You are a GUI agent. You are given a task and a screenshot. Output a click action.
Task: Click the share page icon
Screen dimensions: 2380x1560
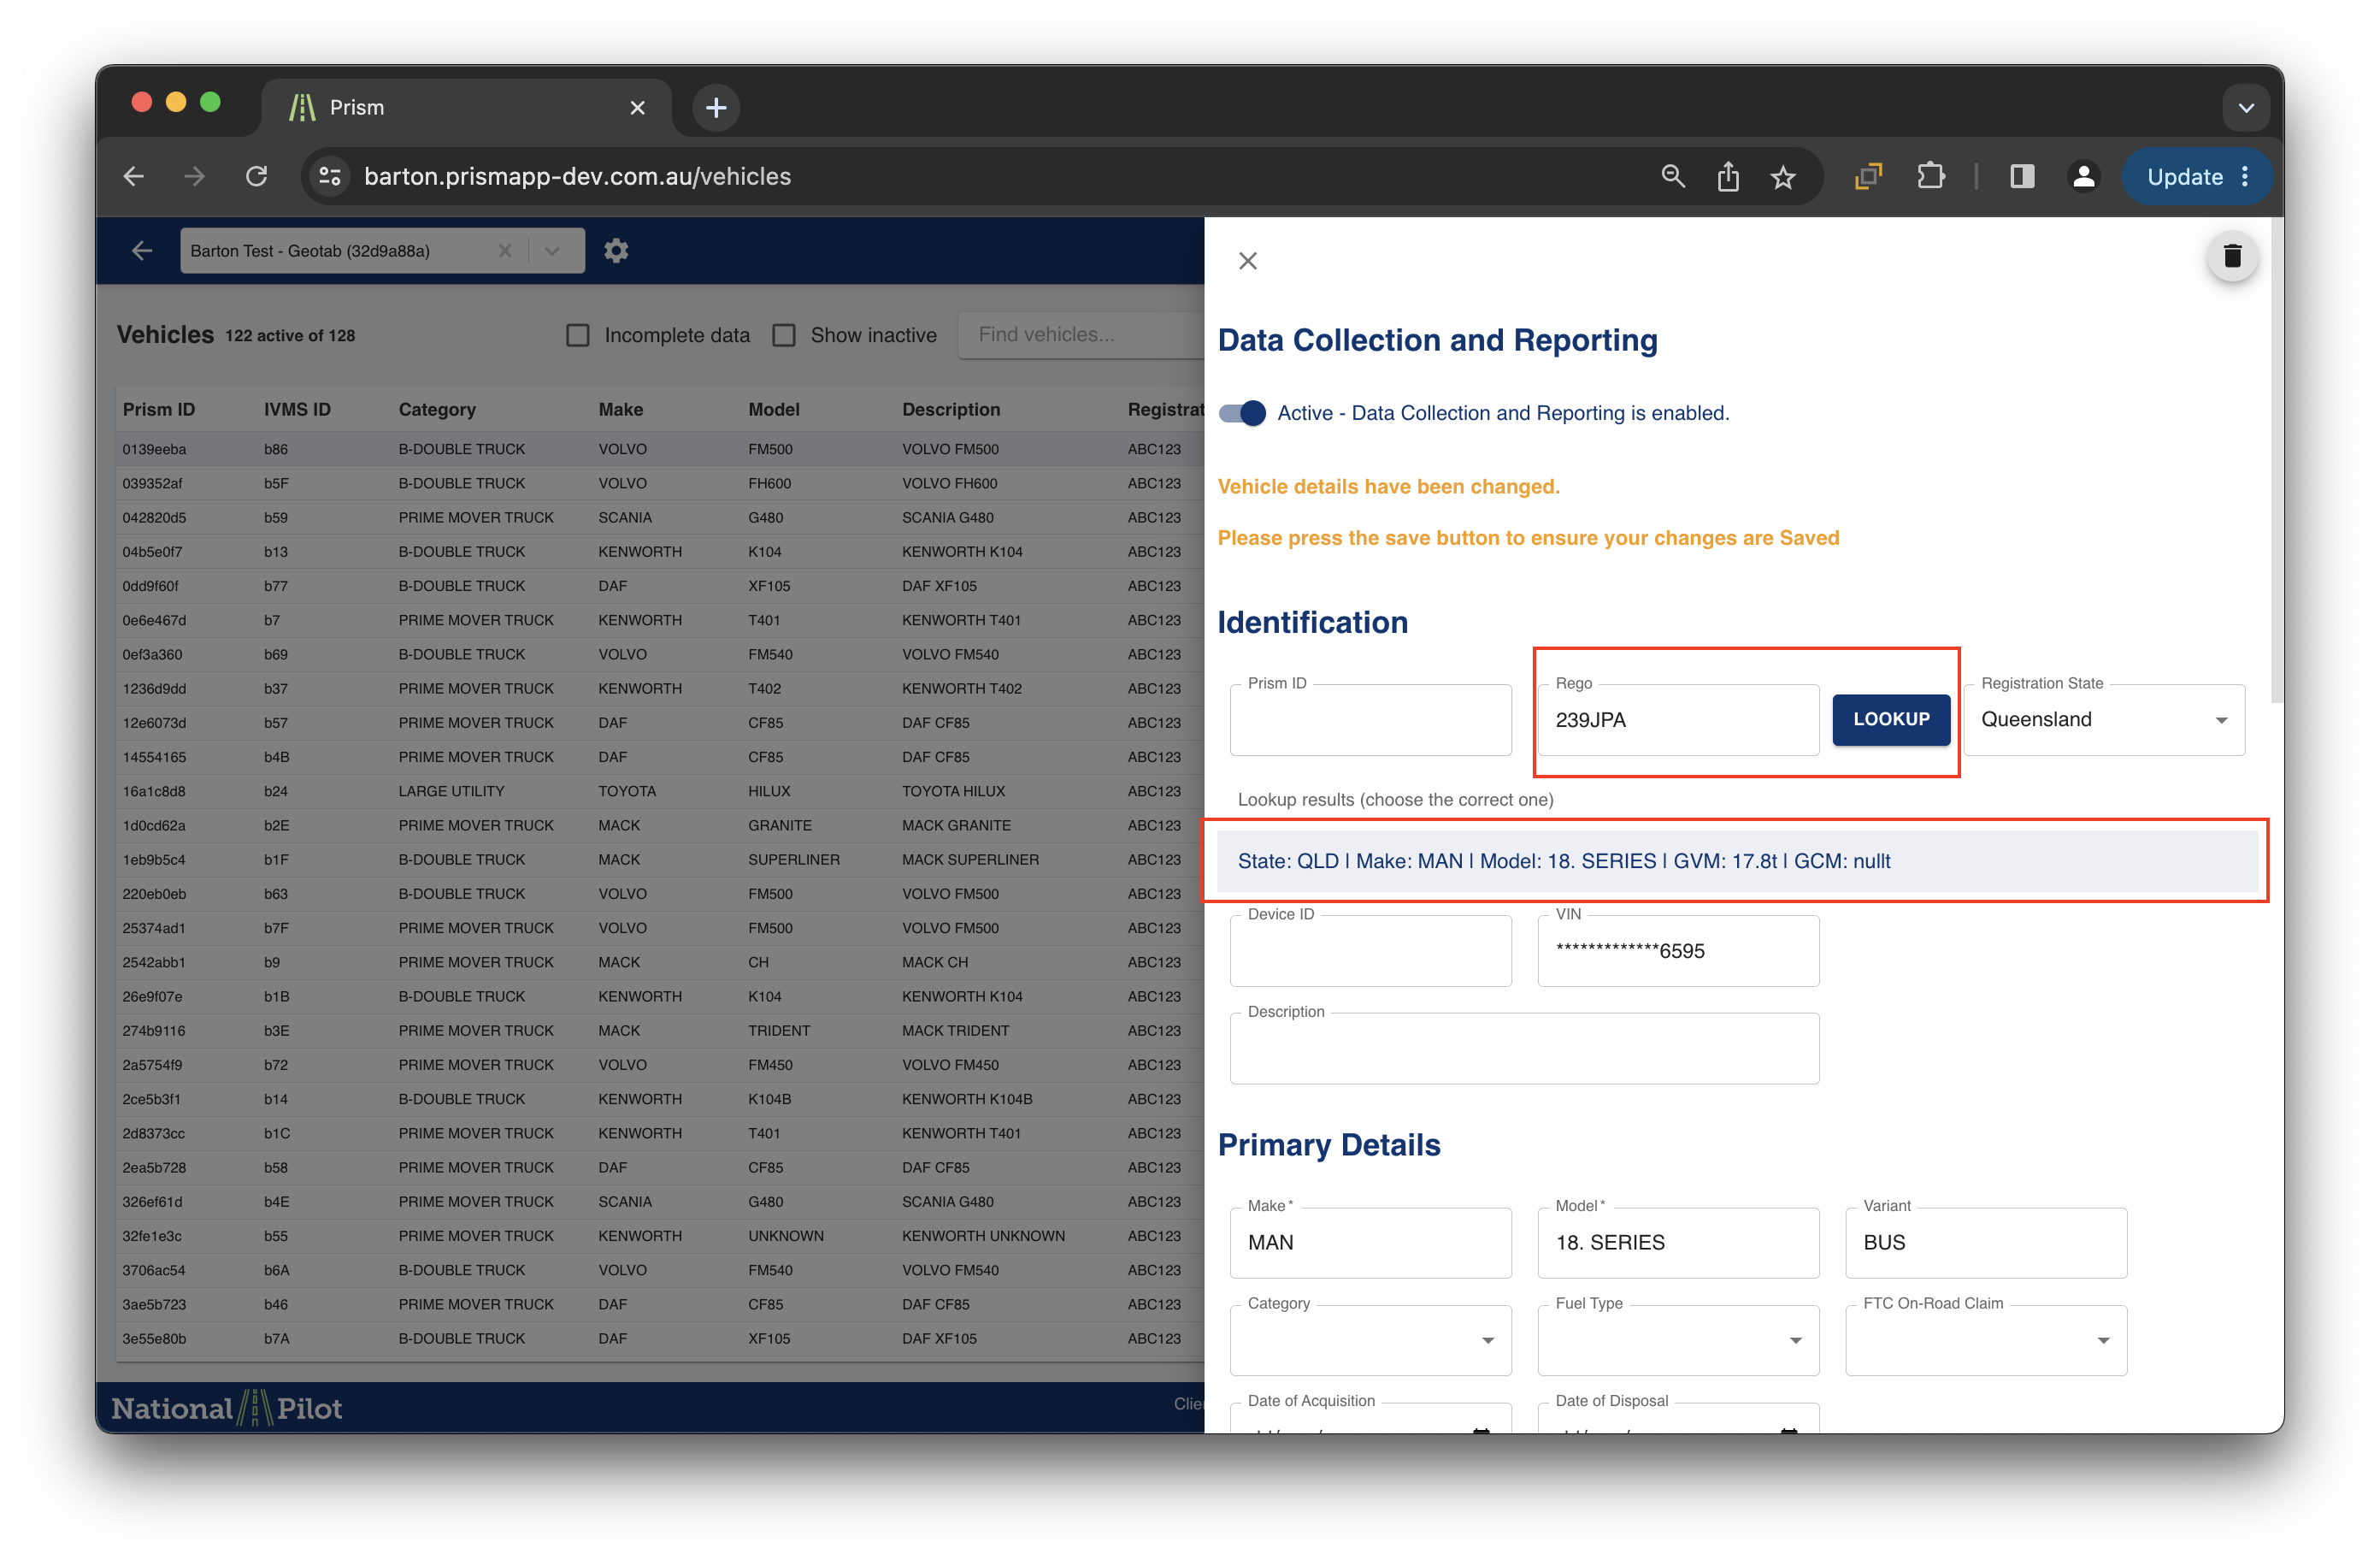(1727, 177)
